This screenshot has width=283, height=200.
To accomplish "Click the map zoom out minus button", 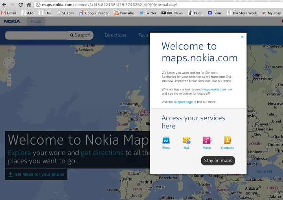I will 9,83.
